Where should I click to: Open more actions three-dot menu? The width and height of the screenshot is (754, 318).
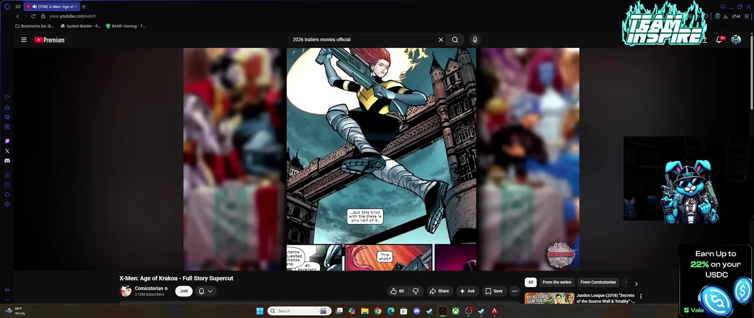(x=514, y=291)
